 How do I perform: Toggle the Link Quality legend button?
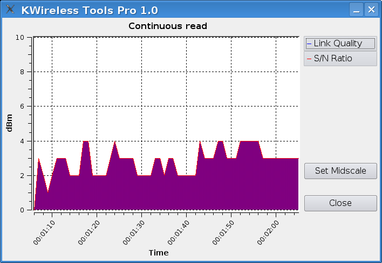pos(340,44)
